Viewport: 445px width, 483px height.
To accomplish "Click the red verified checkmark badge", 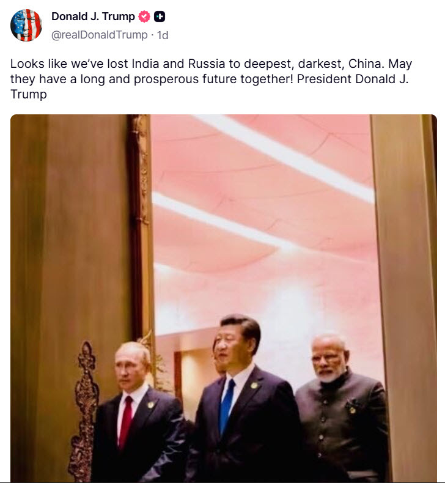I will [144, 17].
